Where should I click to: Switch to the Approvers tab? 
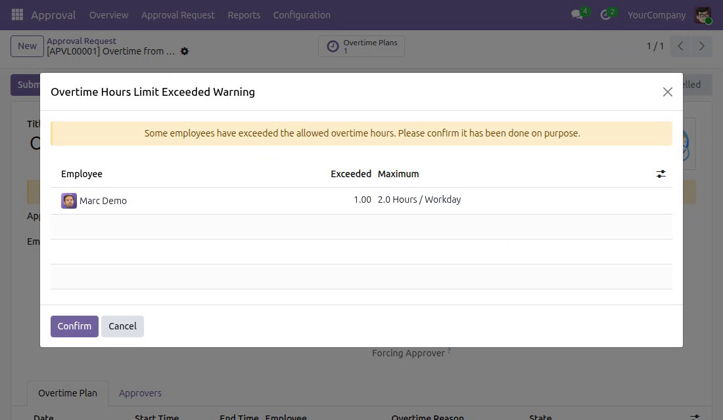tap(140, 393)
